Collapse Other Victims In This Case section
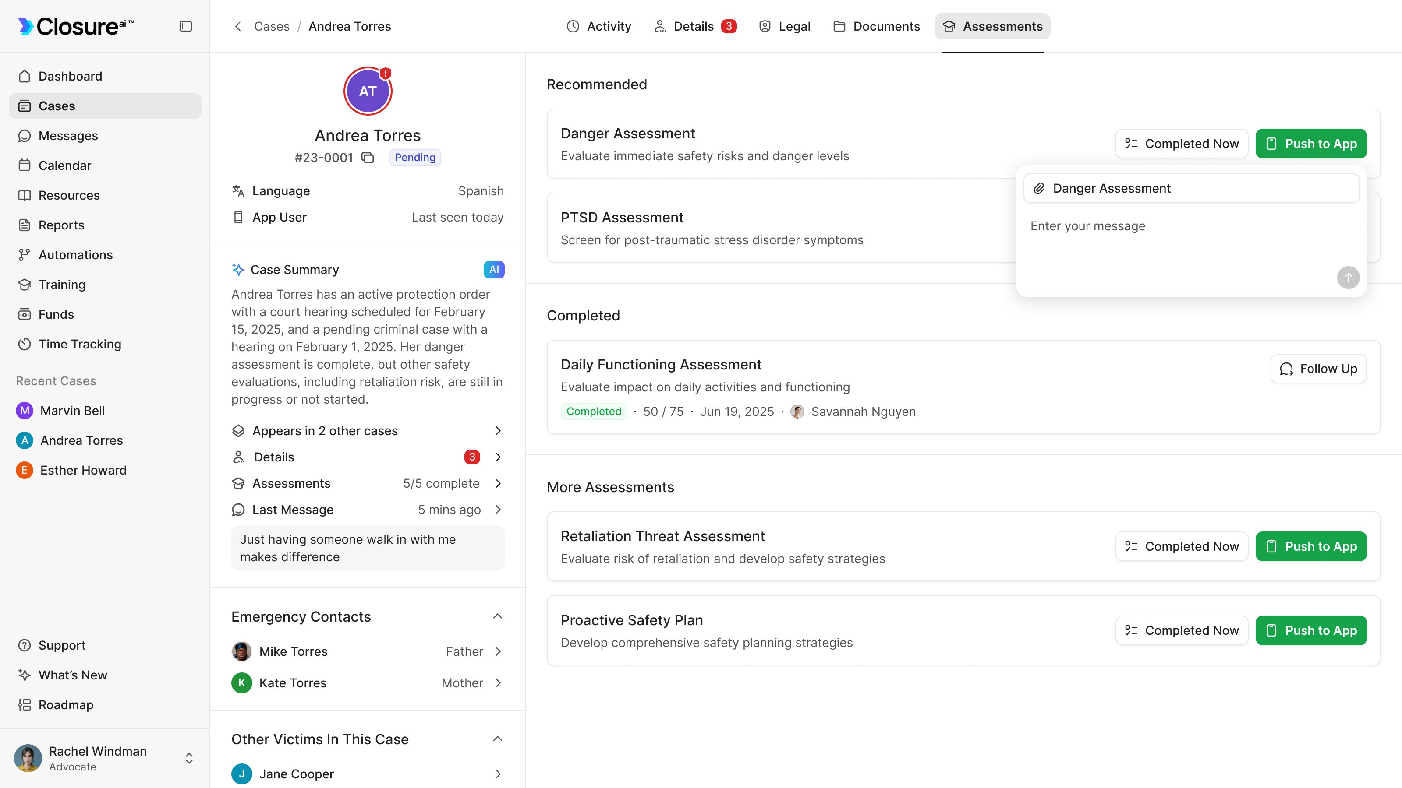This screenshot has width=1402, height=788. click(497, 739)
